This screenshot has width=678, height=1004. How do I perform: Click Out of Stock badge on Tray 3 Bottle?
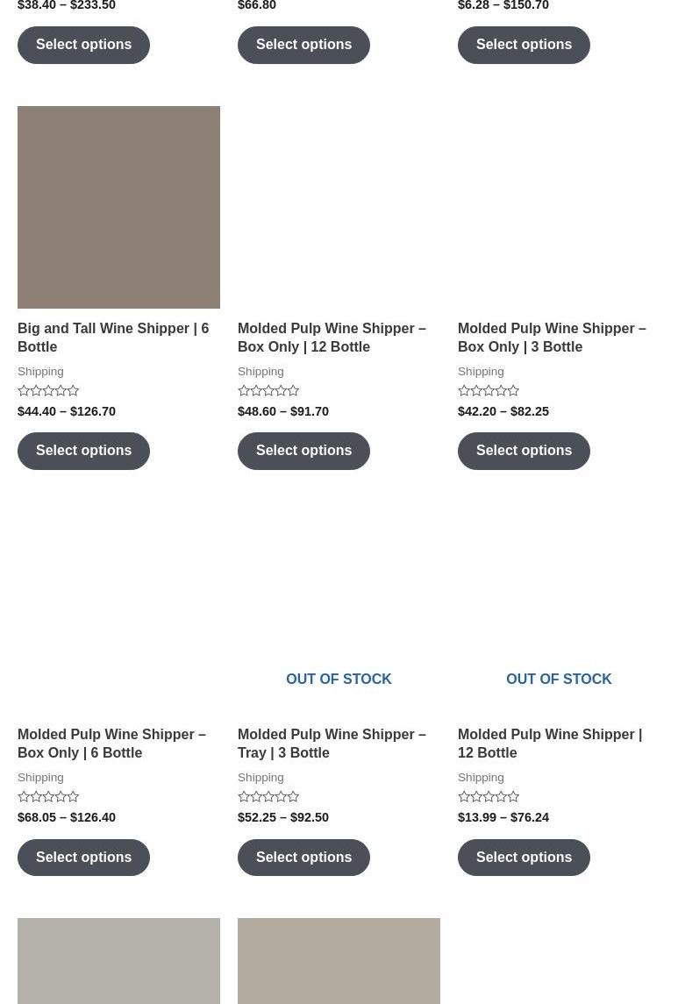pos(339,680)
